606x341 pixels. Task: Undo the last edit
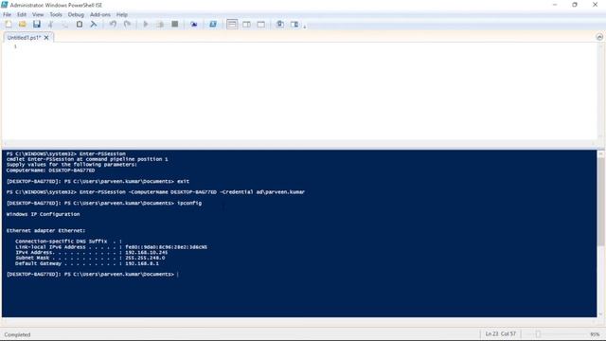(113, 24)
